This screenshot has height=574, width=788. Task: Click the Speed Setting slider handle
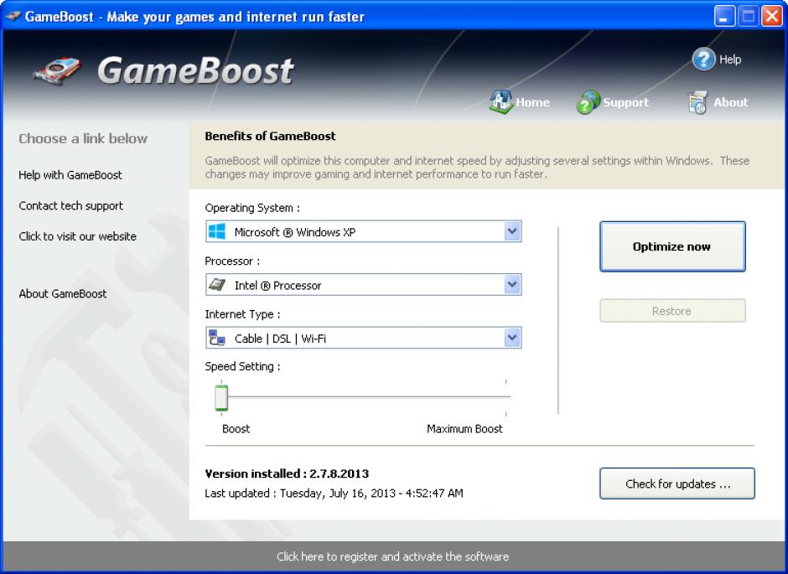[x=221, y=398]
